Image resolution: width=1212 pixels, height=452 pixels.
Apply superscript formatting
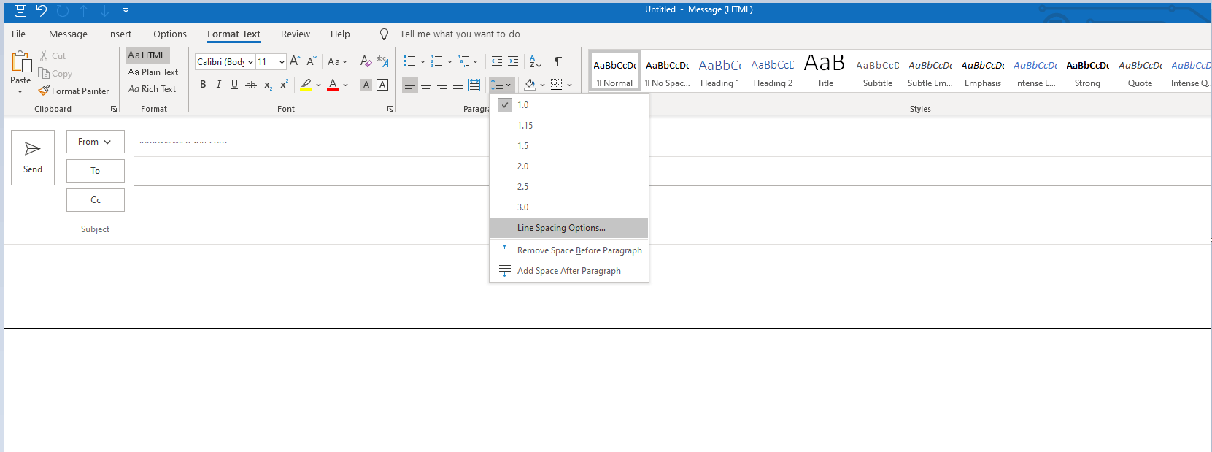click(284, 85)
